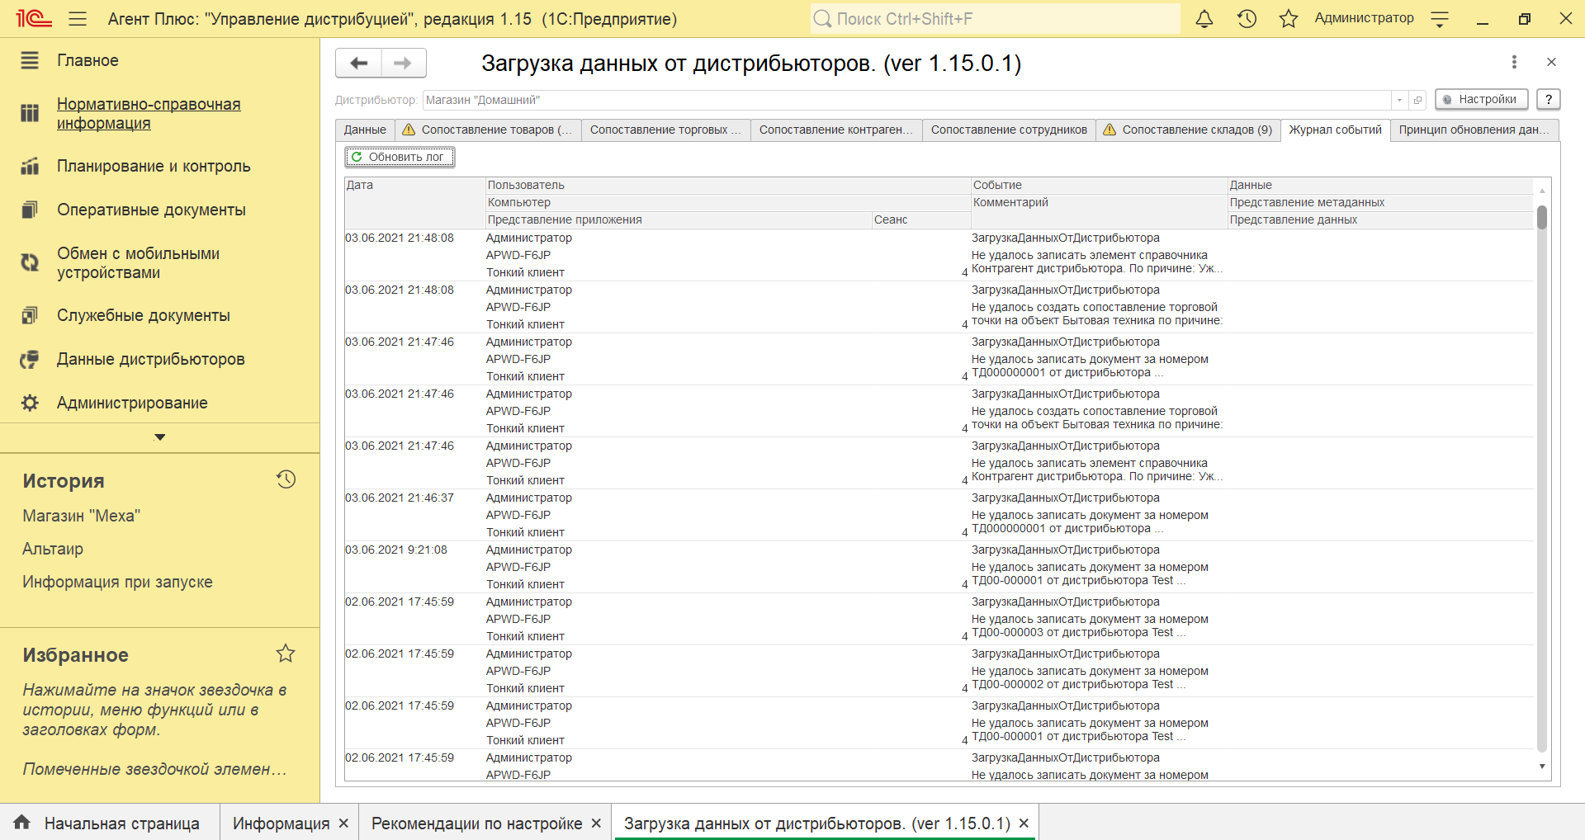Switch to Сопоставление складов (9) tab
The height and width of the screenshot is (840, 1585).
(1188, 130)
